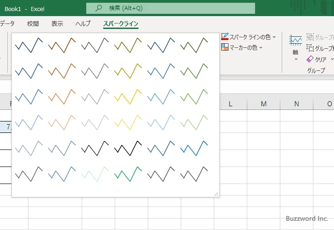The image size is (334, 230).
Task: Choose the pure black sparkline style in the fifth row
Action: pos(128,148)
